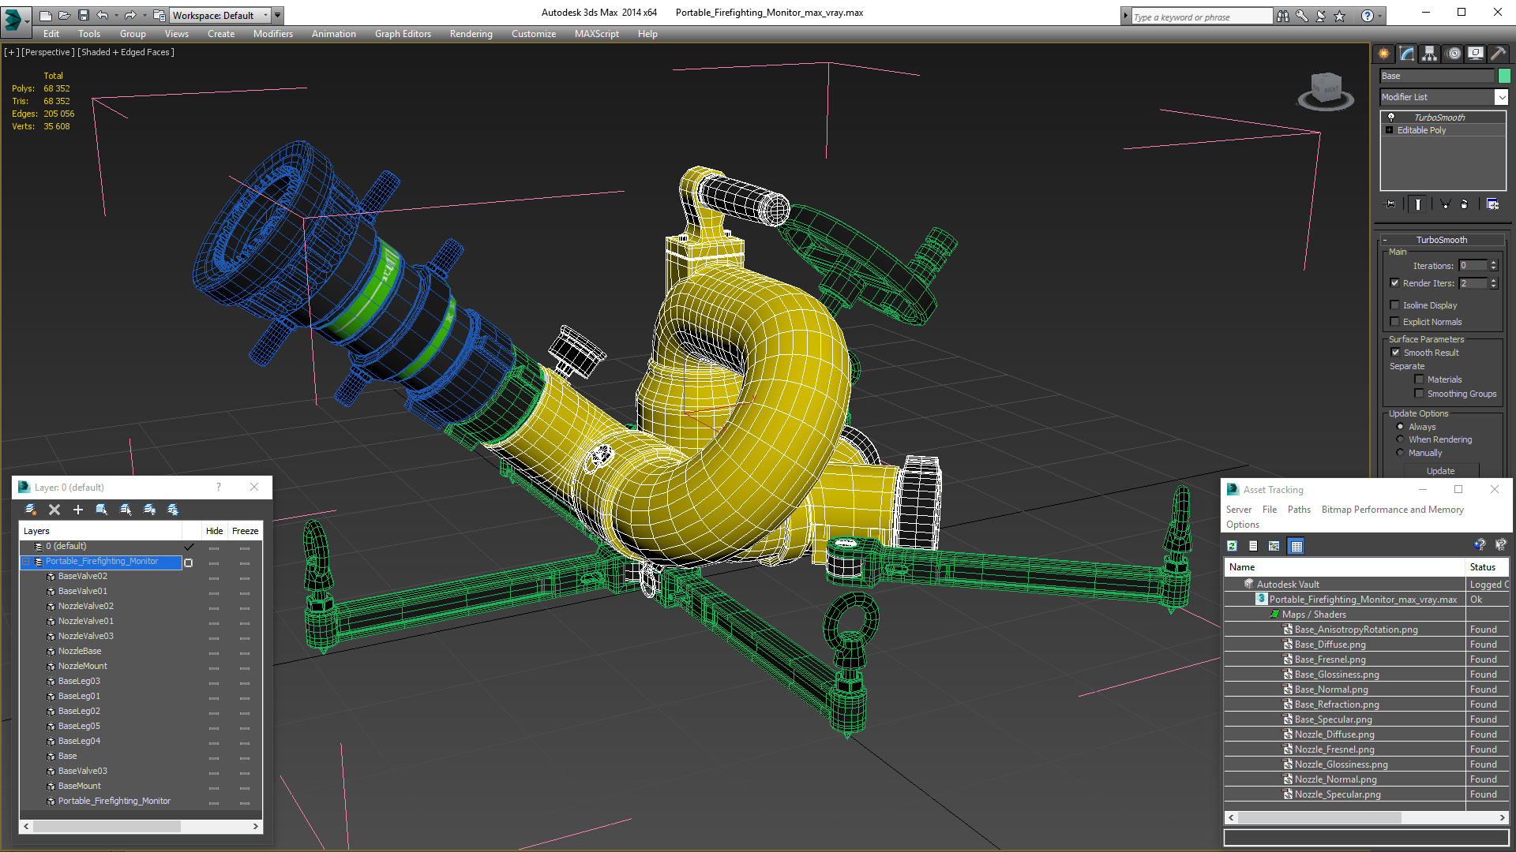Enable the Isoline Display checkbox
Image resolution: width=1516 pixels, height=852 pixels.
pos(1394,305)
